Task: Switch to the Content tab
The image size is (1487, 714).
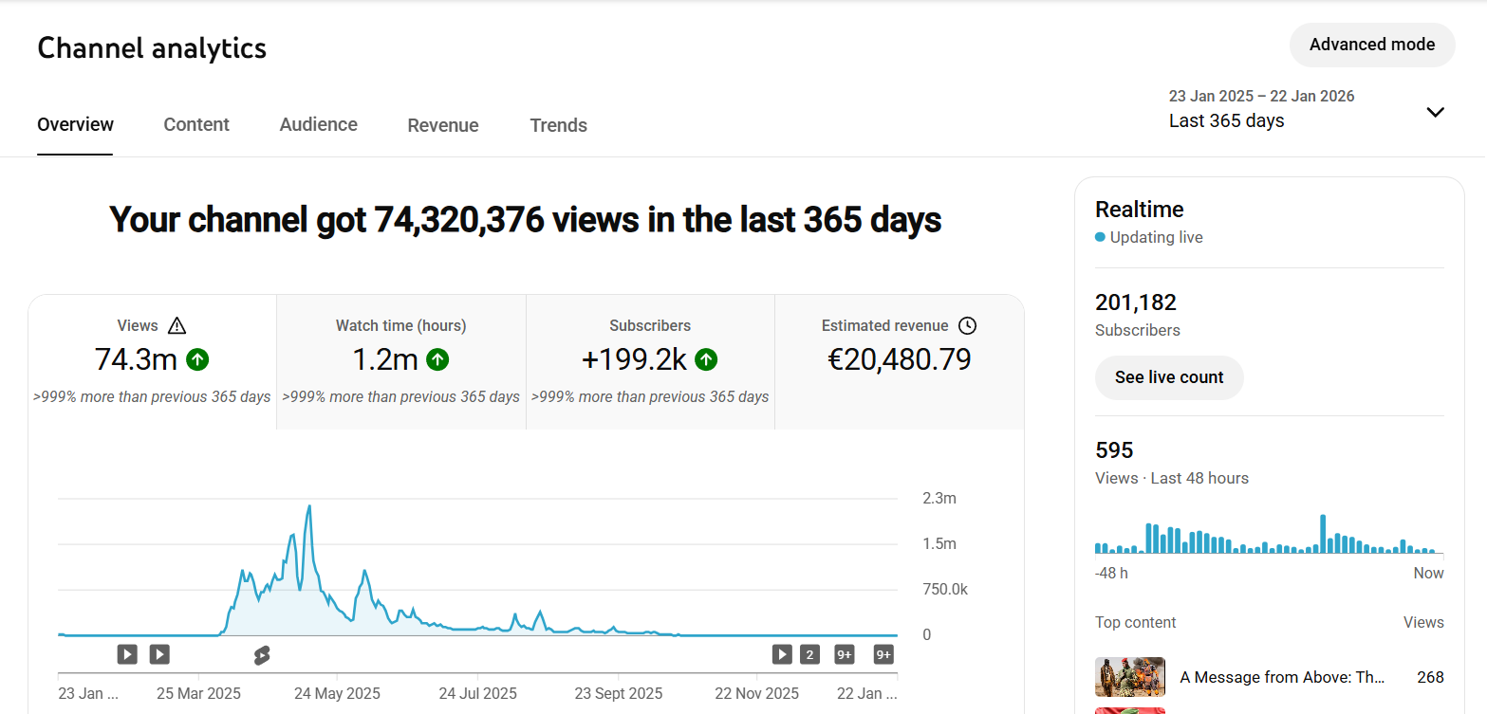Action: tap(196, 125)
